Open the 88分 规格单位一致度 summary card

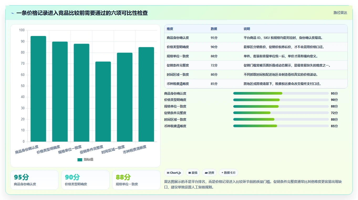(x=136, y=180)
